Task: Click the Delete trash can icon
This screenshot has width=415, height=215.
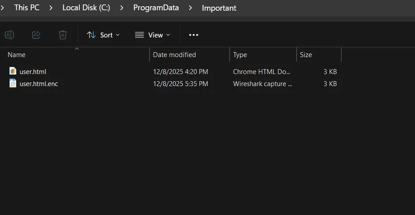Action: click(x=63, y=35)
